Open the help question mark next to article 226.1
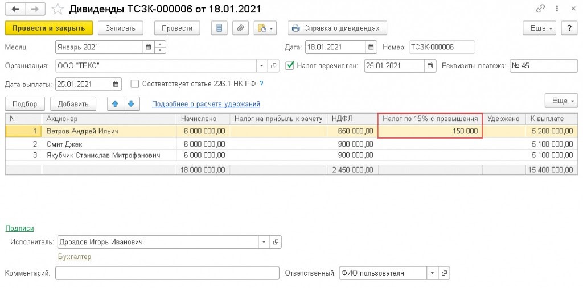Viewport: 583px width, 288px height. pyautogui.click(x=261, y=84)
